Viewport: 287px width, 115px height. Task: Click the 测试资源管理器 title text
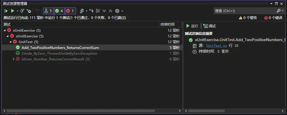tap(15, 4)
